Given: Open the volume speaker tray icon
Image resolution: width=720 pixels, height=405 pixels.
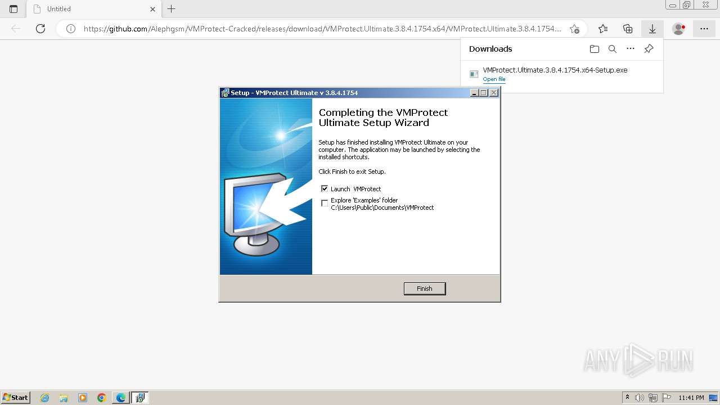Looking at the screenshot, I should pos(640,398).
